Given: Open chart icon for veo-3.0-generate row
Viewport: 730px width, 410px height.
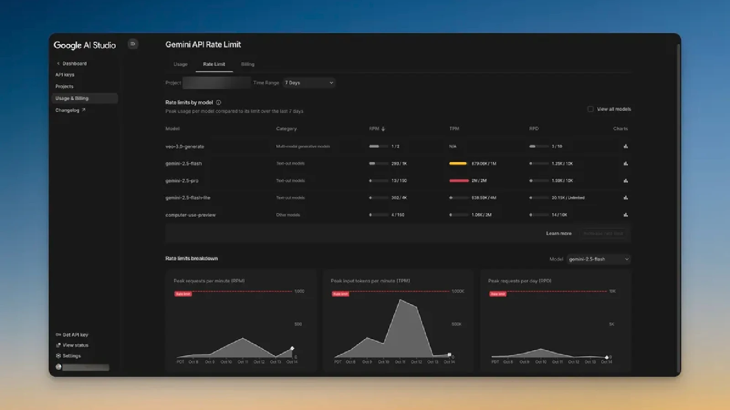Looking at the screenshot, I should pos(626,146).
